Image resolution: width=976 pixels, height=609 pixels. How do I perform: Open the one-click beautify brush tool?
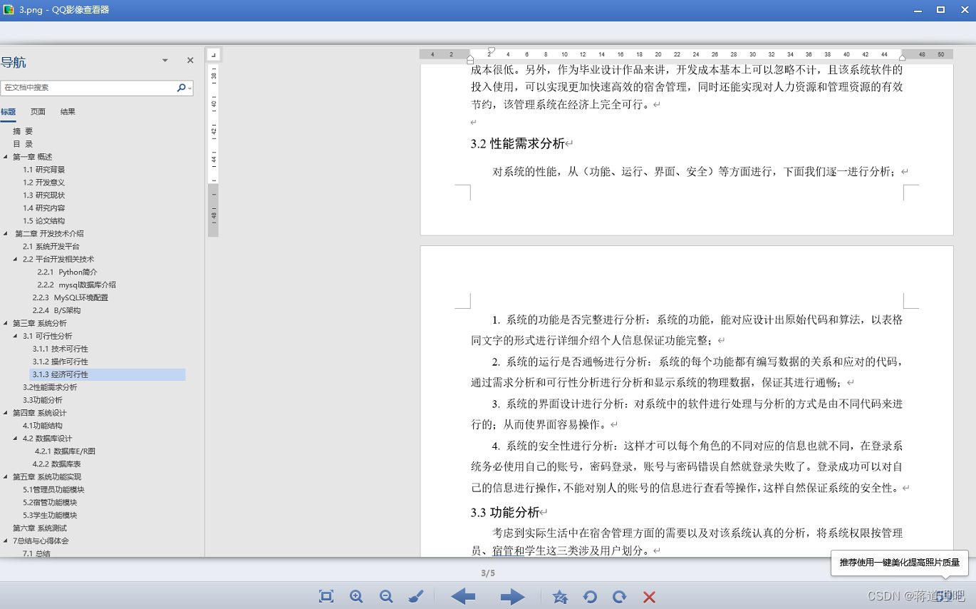(x=417, y=597)
